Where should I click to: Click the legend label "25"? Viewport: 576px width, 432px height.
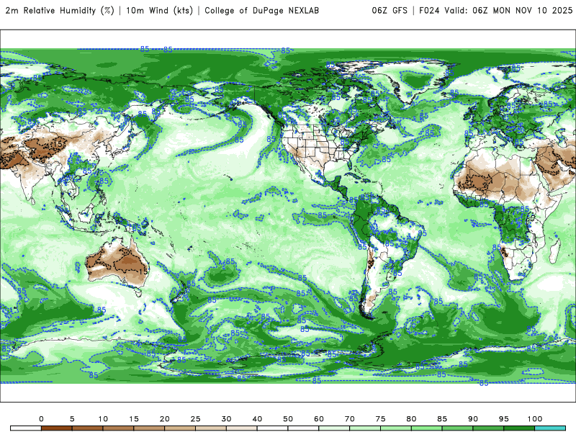pos(195,419)
